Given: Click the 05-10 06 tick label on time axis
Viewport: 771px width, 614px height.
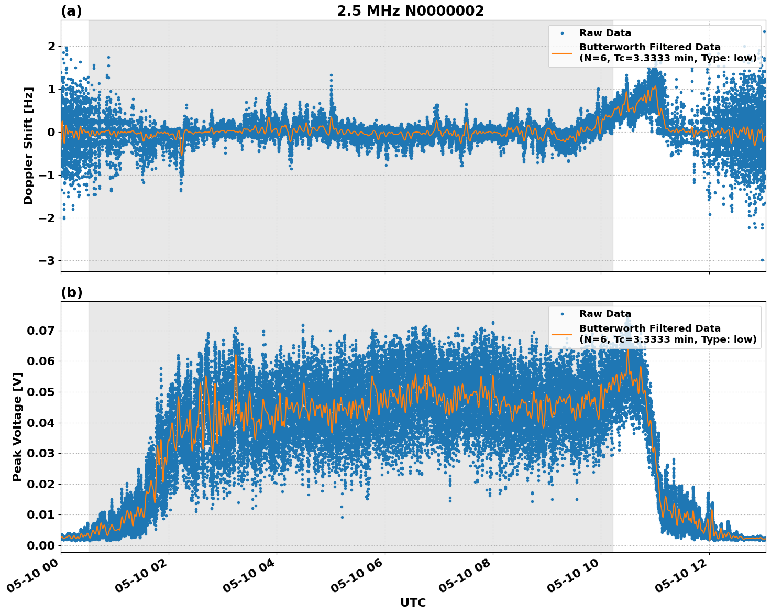Looking at the screenshot, I should pos(357,576).
